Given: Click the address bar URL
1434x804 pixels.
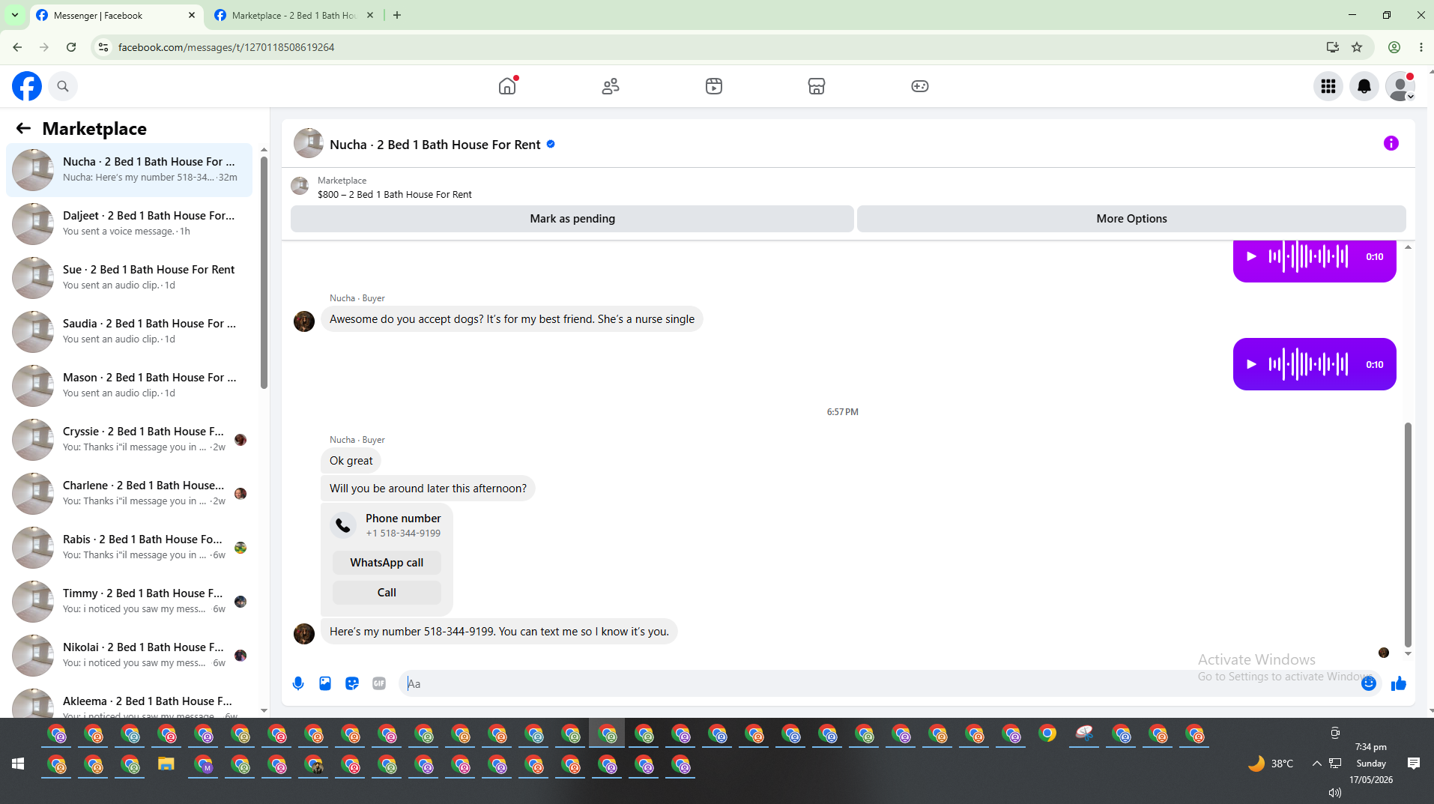Looking at the screenshot, I should point(226,47).
